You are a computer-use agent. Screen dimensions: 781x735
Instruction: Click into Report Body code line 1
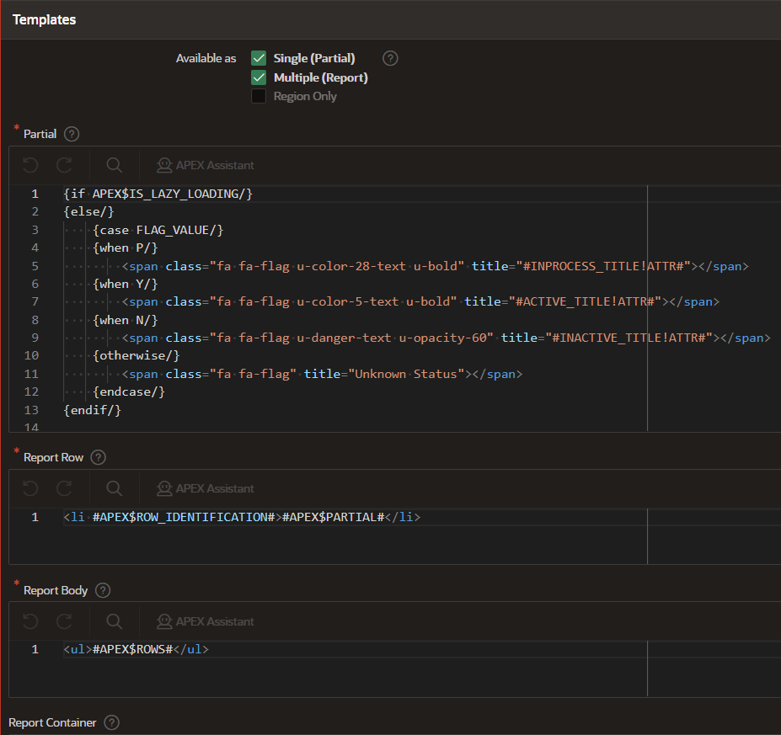point(135,649)
